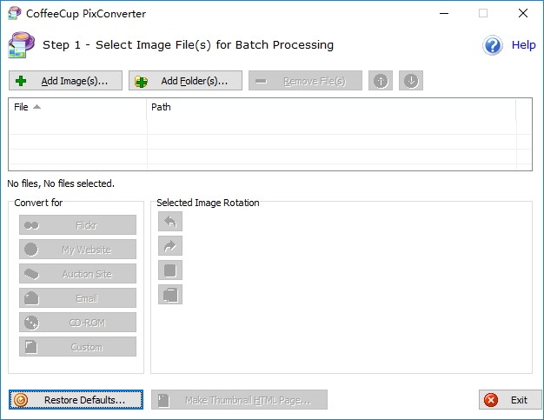Rotate the selected image left
This screenshot has width=544, height=420.
170,222
